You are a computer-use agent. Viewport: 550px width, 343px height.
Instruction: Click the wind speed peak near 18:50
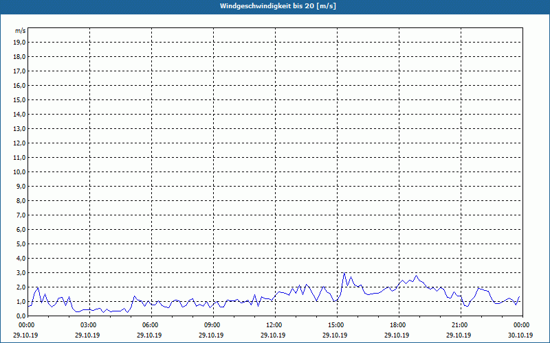(417, 276)
